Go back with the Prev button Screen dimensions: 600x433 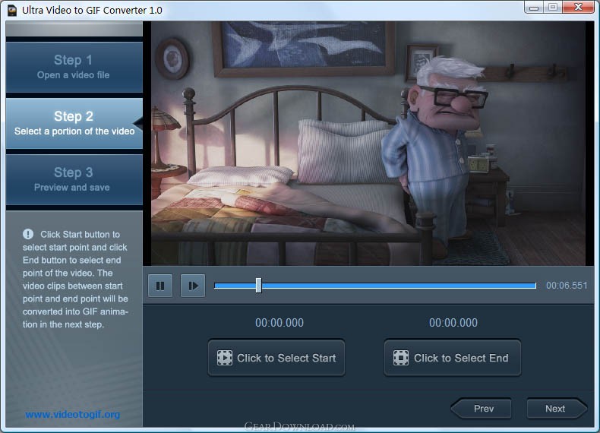point(481,409)
